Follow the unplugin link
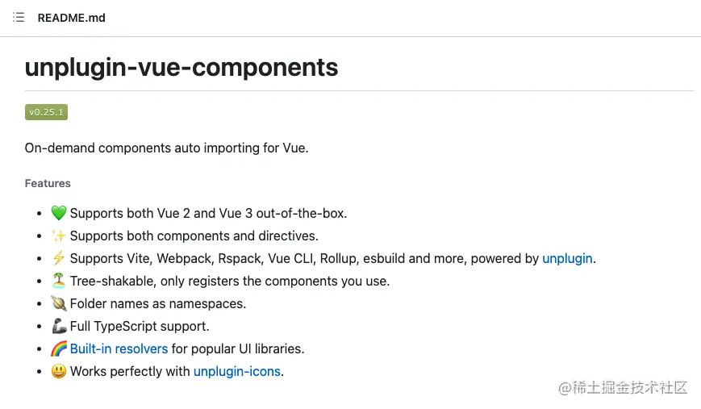Image resolution: width=701 pixels, height=409 pixels. 567,258
